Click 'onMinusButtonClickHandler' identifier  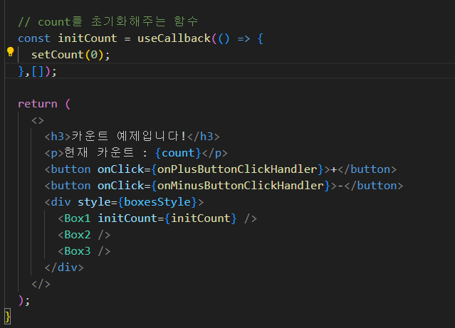tap(240, 186)
